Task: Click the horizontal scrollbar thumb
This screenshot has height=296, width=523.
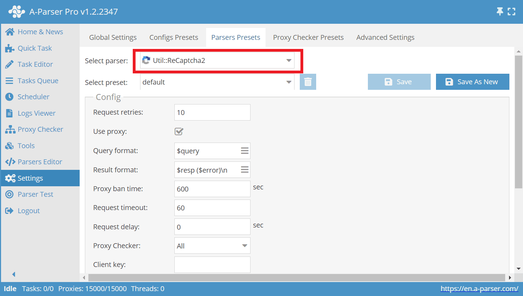Action: click(x=297, y=277)
